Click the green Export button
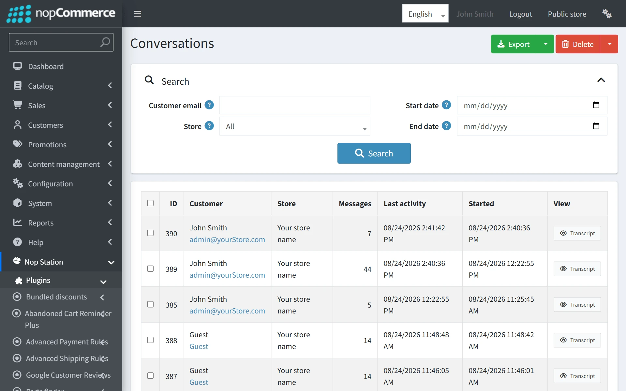Image resolution: width=626 pixels, height=391 pixels. pyautogui.click(x=514, y=44)
